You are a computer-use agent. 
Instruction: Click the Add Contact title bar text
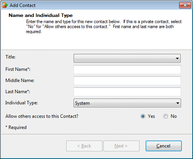(22, 5)
